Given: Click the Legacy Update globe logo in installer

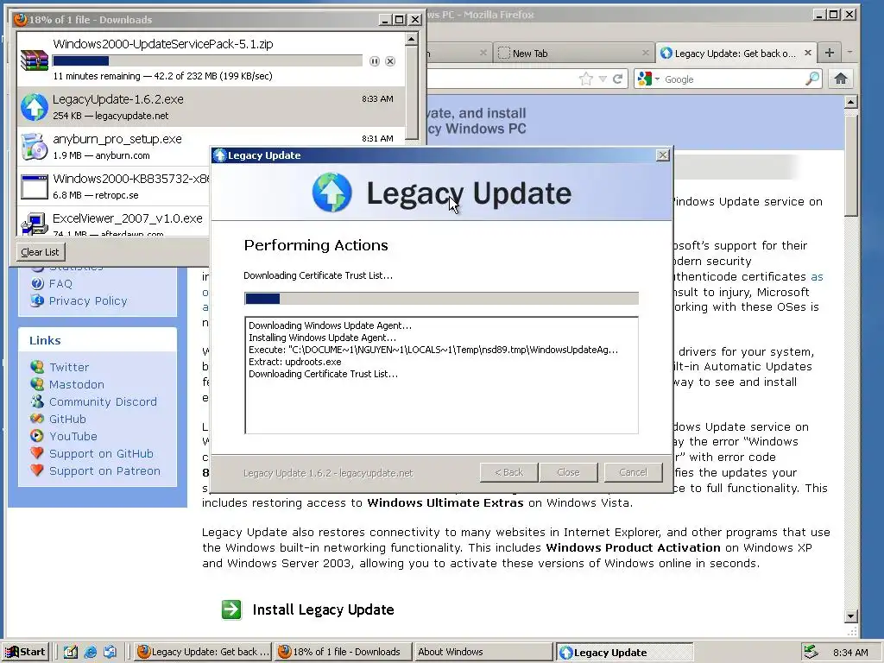Looking at the screenshot, I should [x=332, y=193].
